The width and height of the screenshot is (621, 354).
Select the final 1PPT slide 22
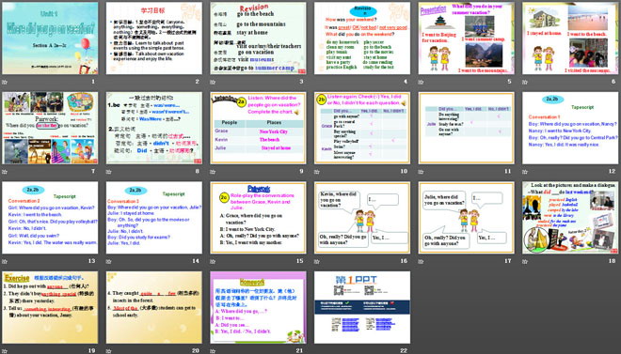[362, 307]
